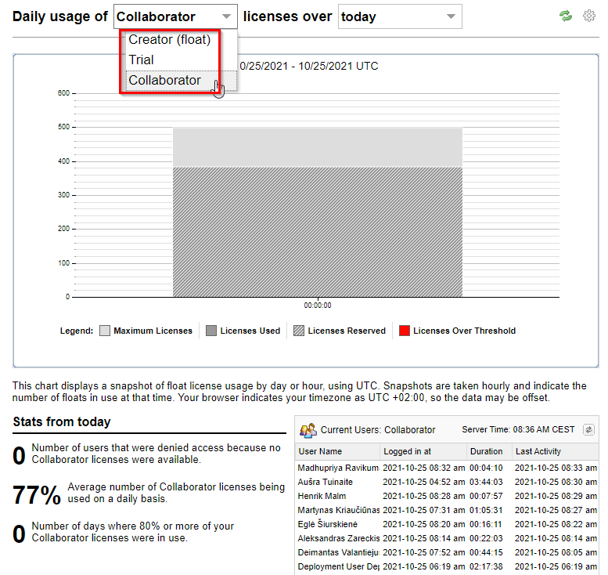This screenshot has width=608, height=575.
Task: Click the red Licenses Over Threshold swatch
Action: (404, 331)
